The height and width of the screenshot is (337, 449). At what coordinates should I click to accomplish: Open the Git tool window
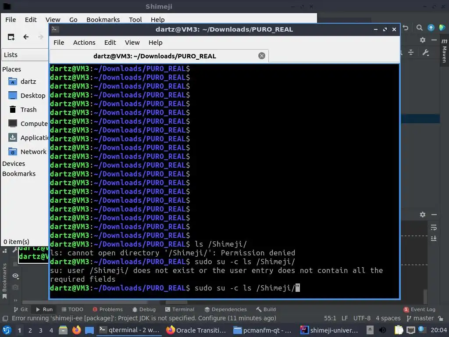[x=21, y=309]
